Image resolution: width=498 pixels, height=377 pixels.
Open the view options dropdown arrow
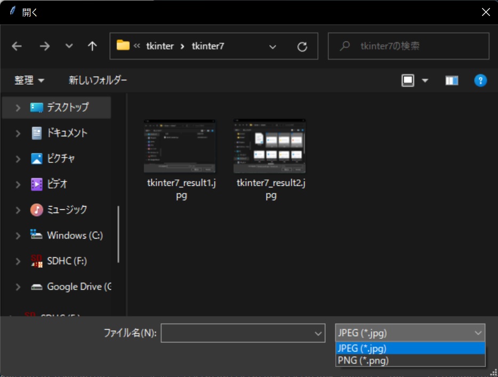[424, 80]
